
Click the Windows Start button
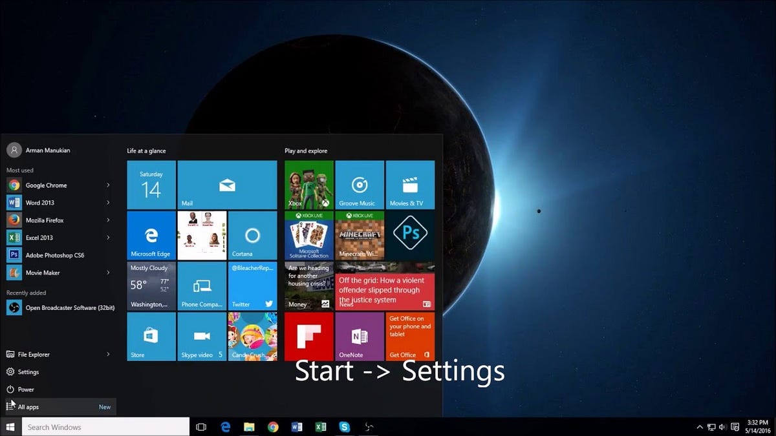click(x=10, y=427)
